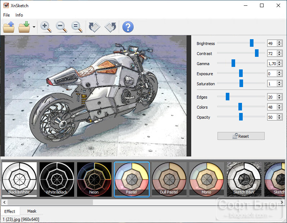This screenshot has height=223, width=287.
Task: Save the image with the folder-down icon
Action: coord(24,27)
